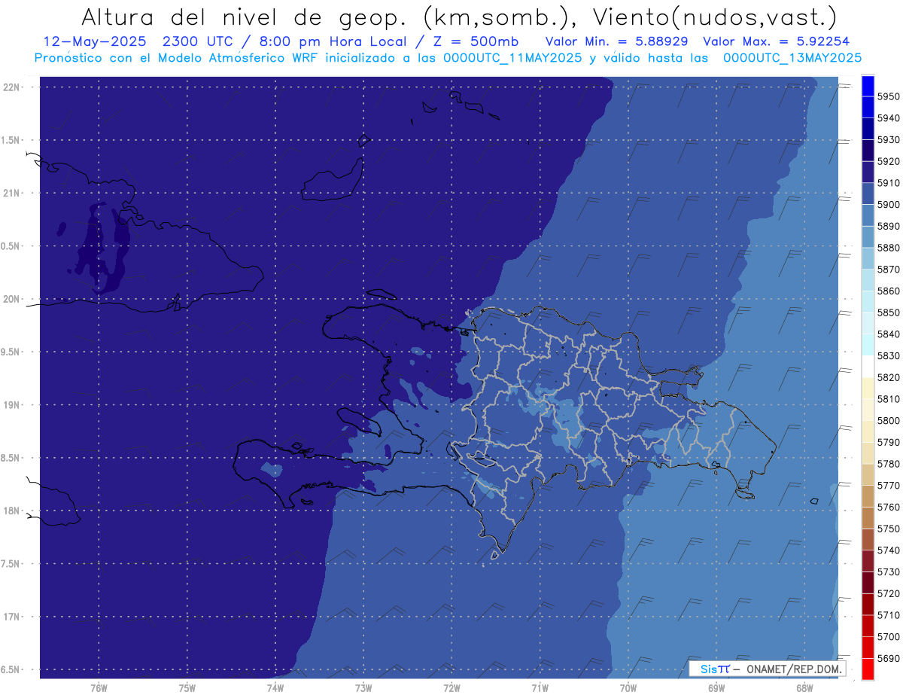Click the '69W' longitude label
This screenshot has width=903, height=698.
tap(716, 687)
